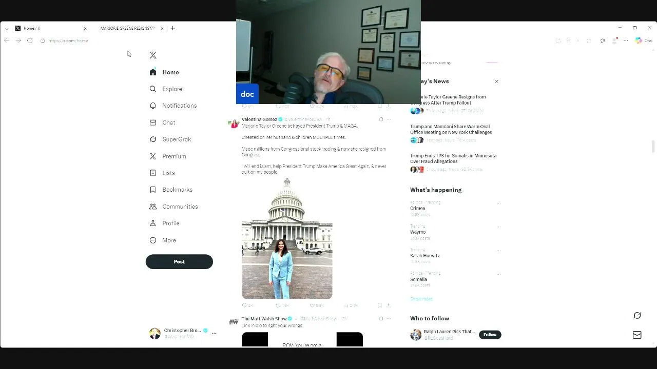Reload the current page
Screen dimensions: 657x369
tap(30, 40)
